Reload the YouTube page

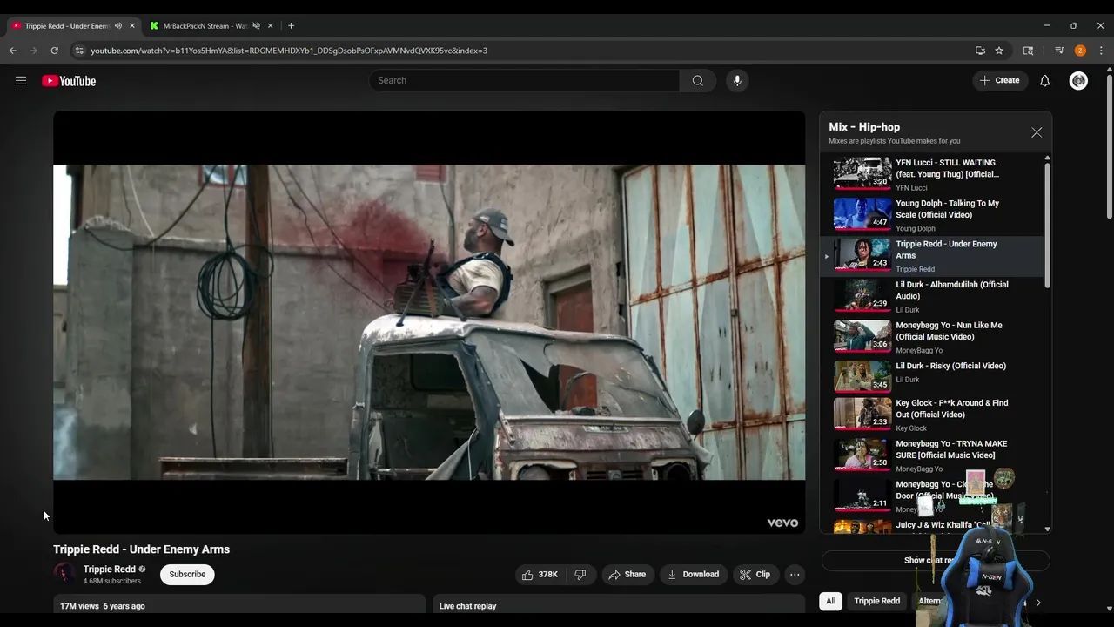coord(54,51)
